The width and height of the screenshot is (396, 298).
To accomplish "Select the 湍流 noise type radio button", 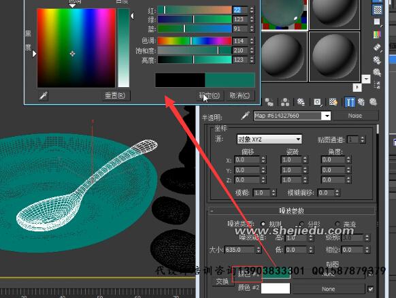I will (x=337, y=224).
